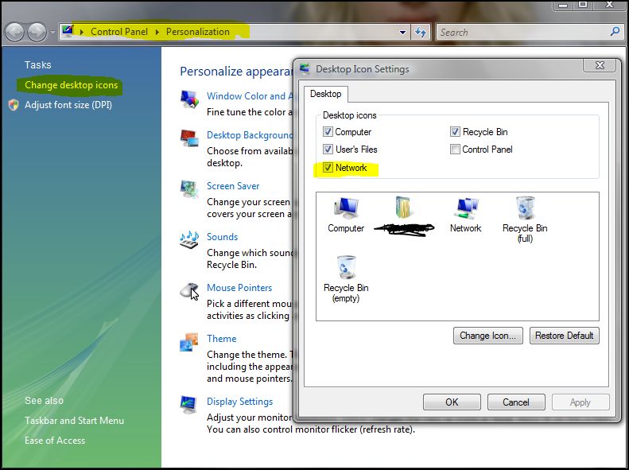Click the Control Panel breadcrumb

[119, 32]
